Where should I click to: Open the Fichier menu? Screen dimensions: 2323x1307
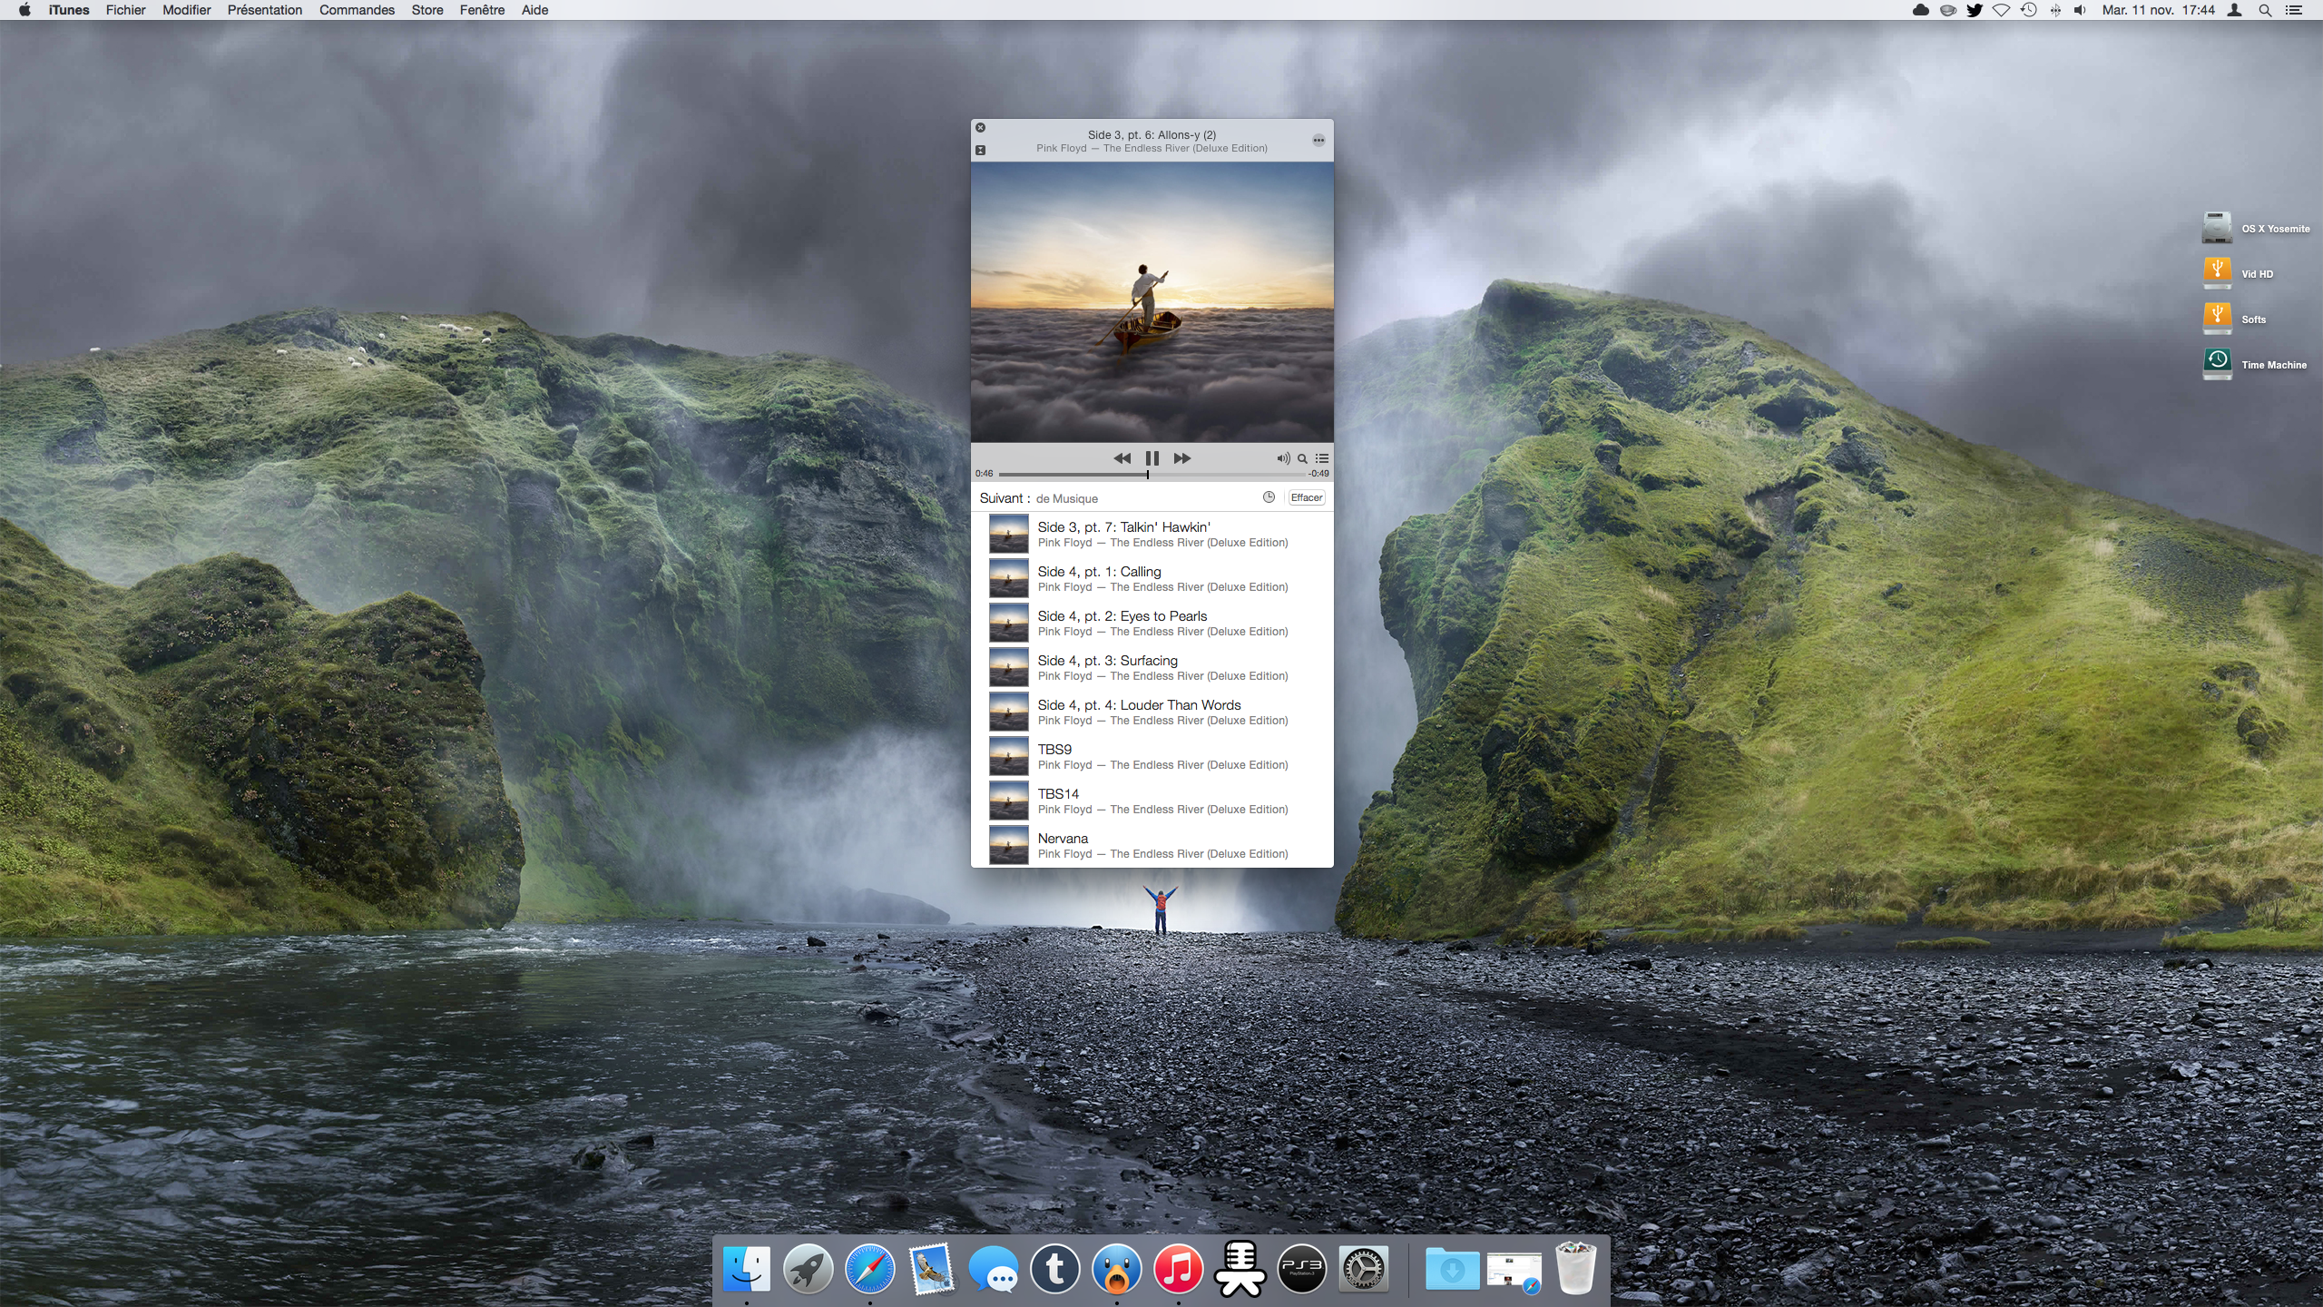[125, 10]
